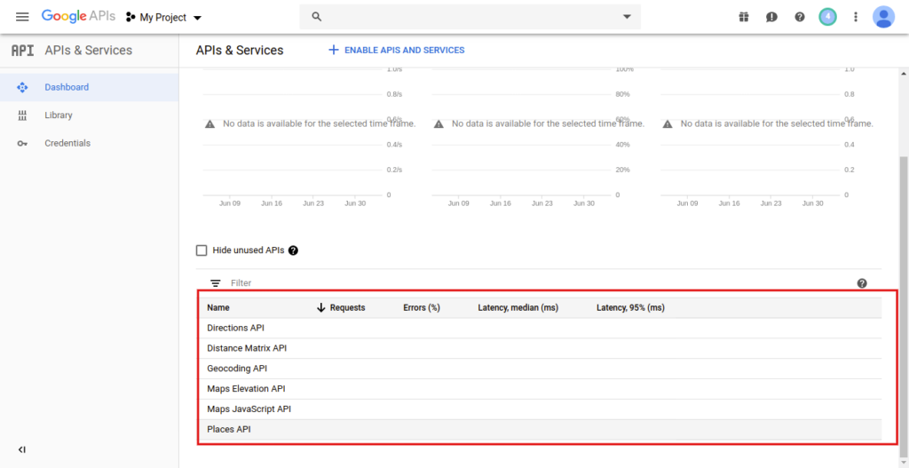
Task: View the notifications badge showing 4
Action: (827, 17)
